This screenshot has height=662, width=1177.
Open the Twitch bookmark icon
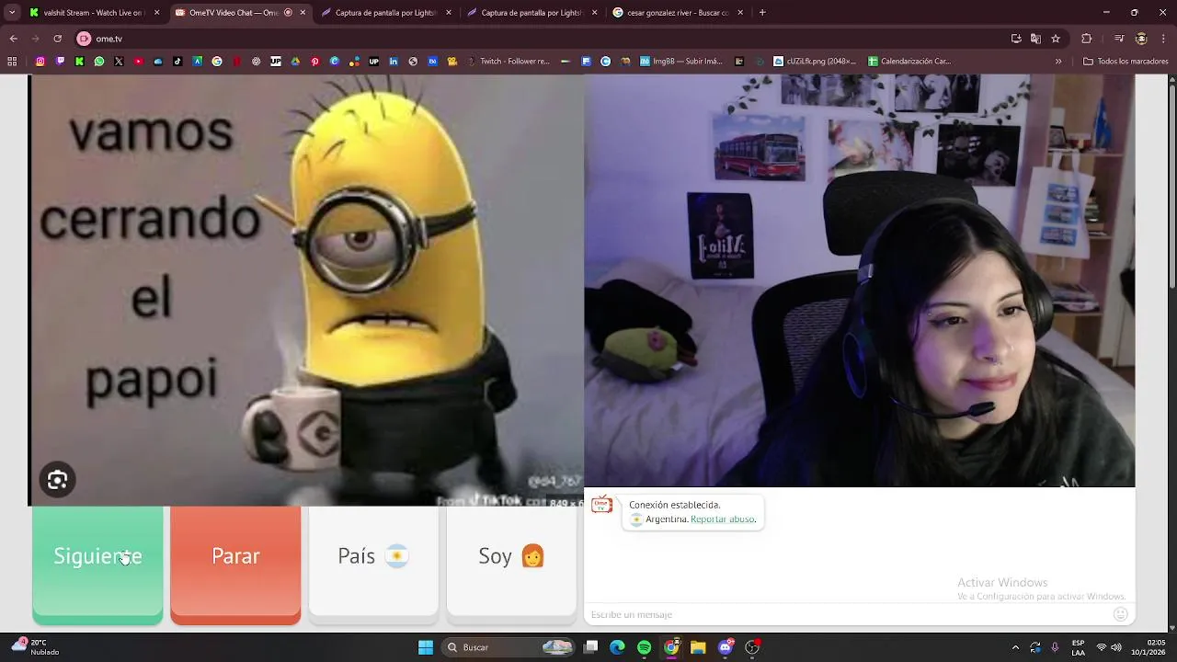pyautogui.click(x=60, y=62)
